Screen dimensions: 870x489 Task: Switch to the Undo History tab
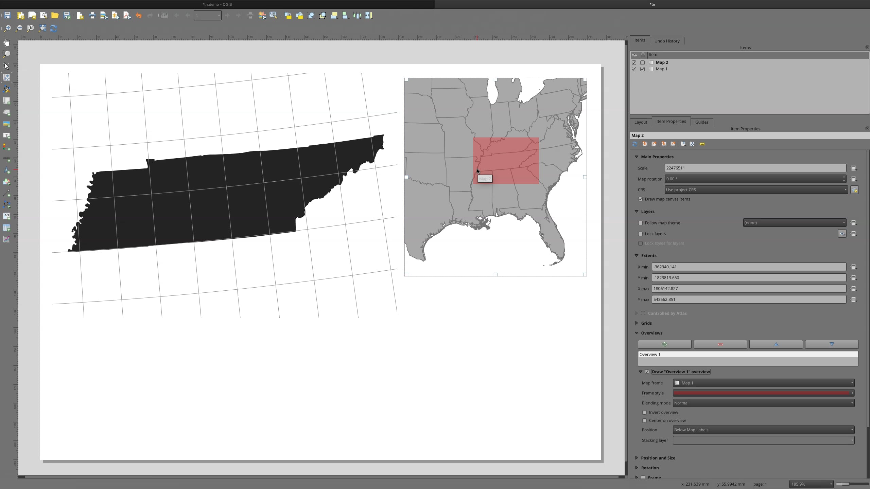coord(666,41)
